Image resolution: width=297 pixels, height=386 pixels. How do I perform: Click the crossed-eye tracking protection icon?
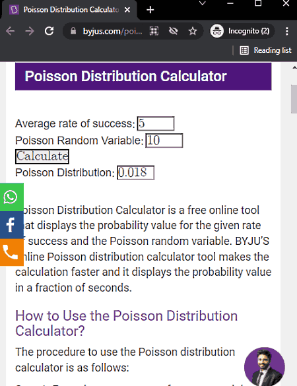(174, 31)
